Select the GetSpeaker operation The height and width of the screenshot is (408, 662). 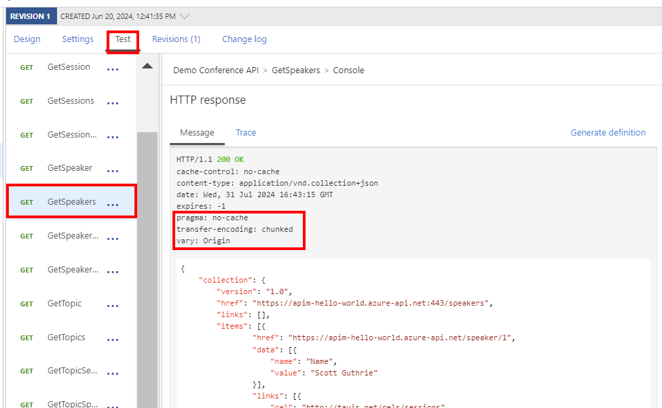[70, 168]
